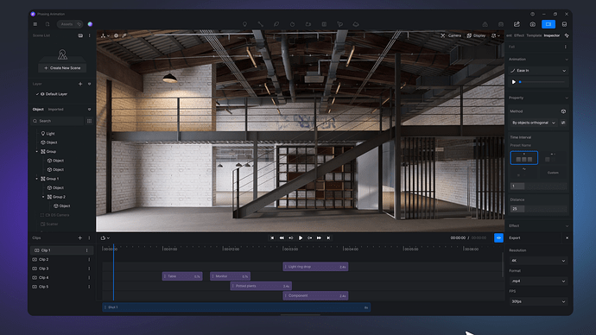
Task: Open the Ease In animation dropdown
Action: [538, 71]
